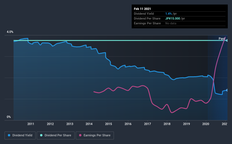Click the Dividend Per Share endpoint marker
The width and height of the screenshot is (232, 144).
coord(227,40)
